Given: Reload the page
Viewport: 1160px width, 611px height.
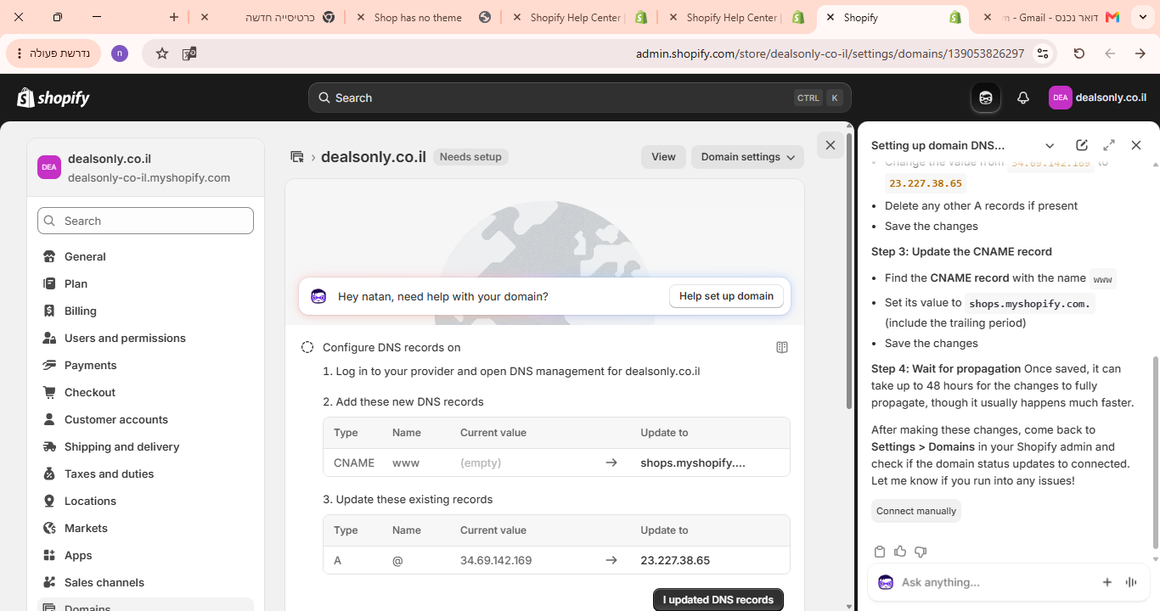Looking at the screenshot, I should (x=1079, y=53).
